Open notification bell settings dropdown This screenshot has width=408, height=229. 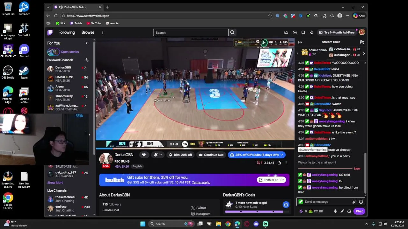158,155
